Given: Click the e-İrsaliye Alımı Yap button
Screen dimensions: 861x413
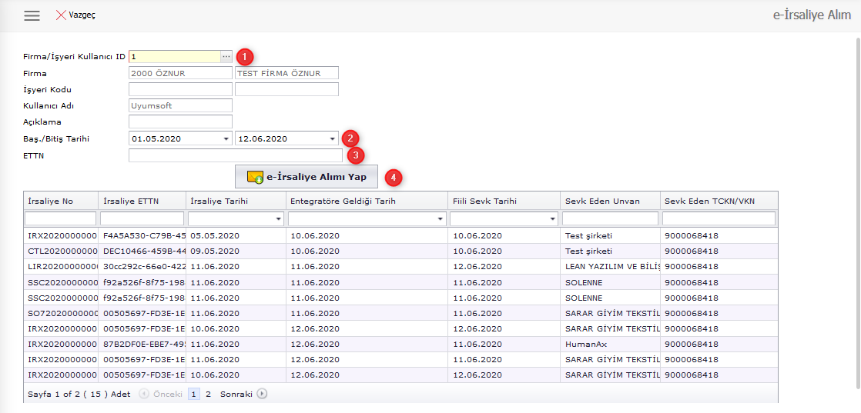Looking at the screenshot, I should (306, 177).
